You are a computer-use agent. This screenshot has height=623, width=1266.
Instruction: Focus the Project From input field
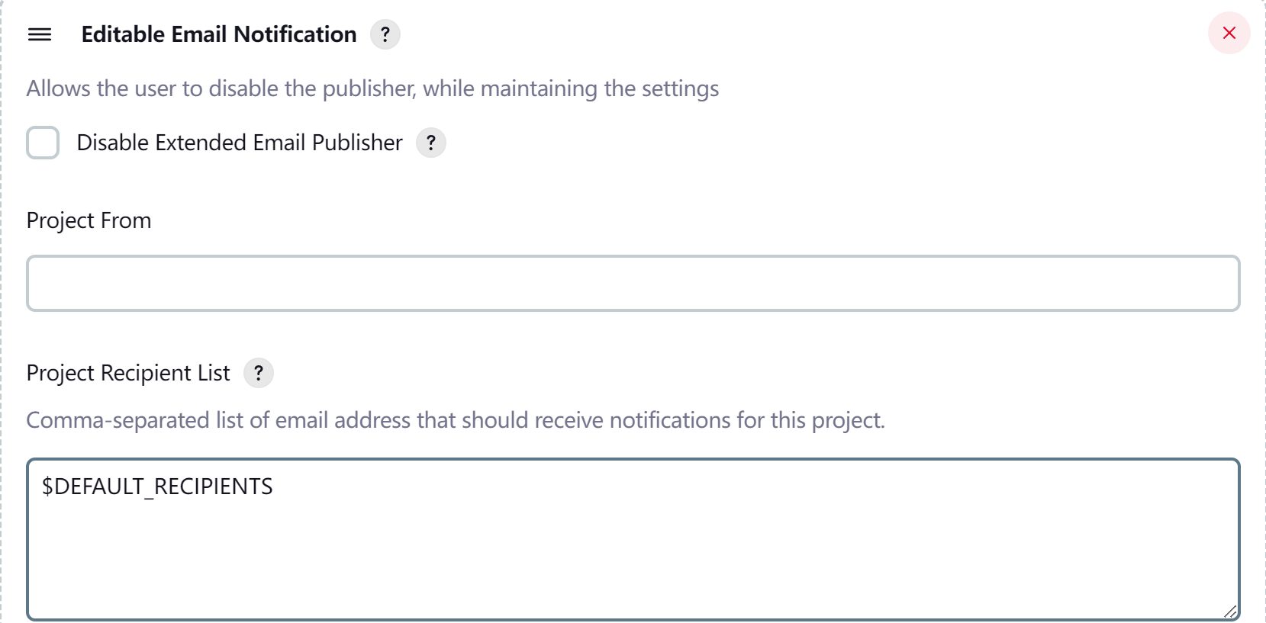coord(633,284)
